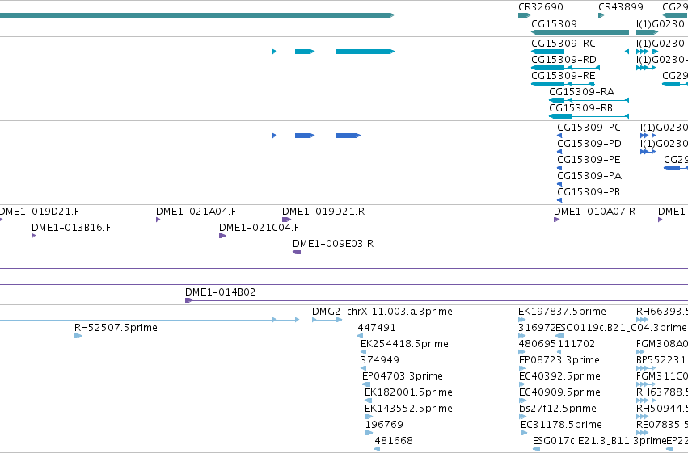Select the CR32690 gene label

tap(541, 7)
